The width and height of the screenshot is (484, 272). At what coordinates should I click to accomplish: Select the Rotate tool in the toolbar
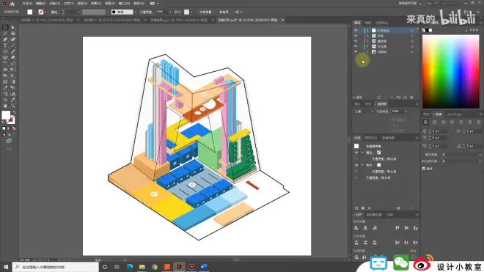[5, 64]
